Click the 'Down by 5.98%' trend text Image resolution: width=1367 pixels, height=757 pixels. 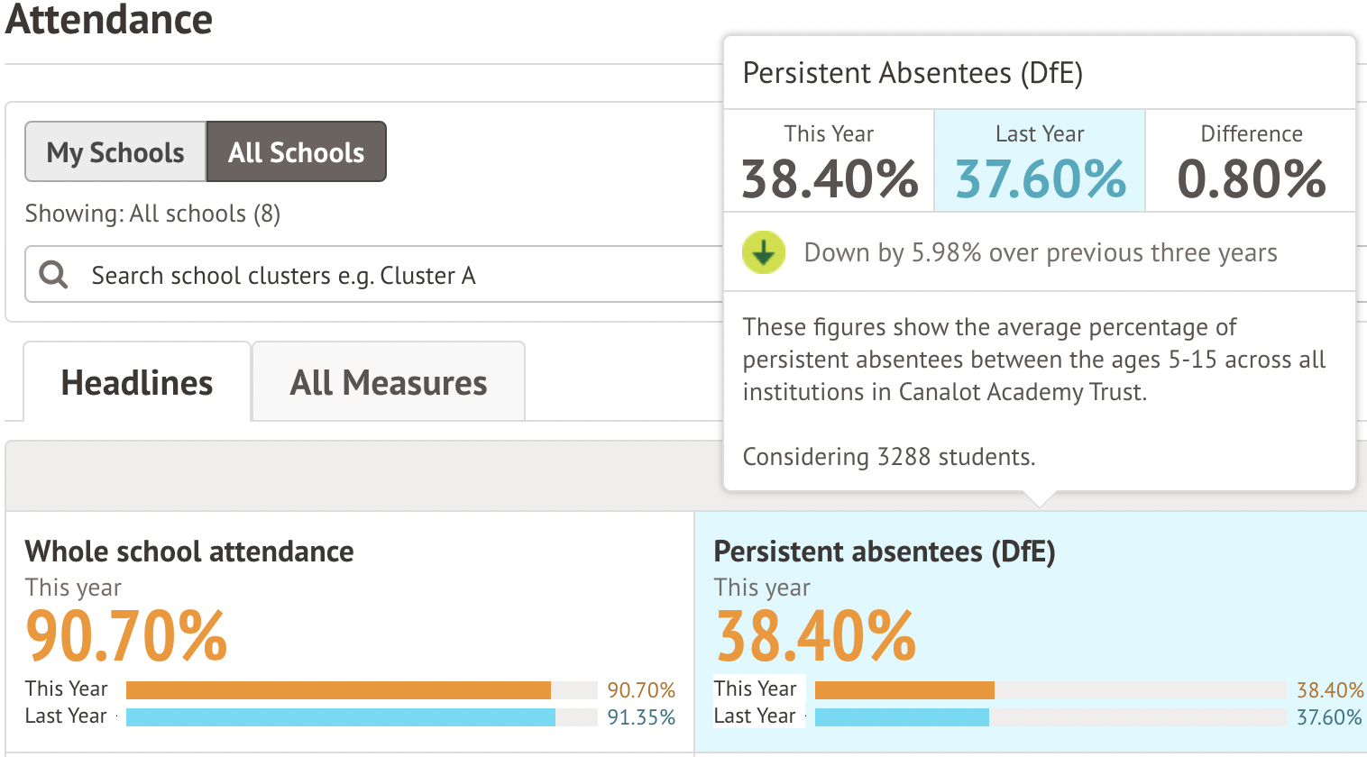pyautogui.click(x=1041, y=253)
